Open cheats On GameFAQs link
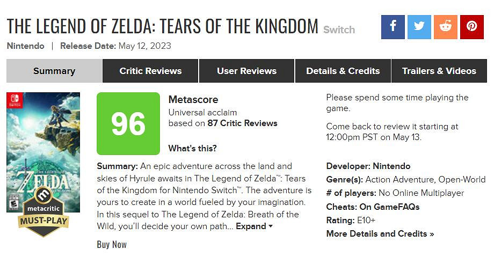 point(389,207)
